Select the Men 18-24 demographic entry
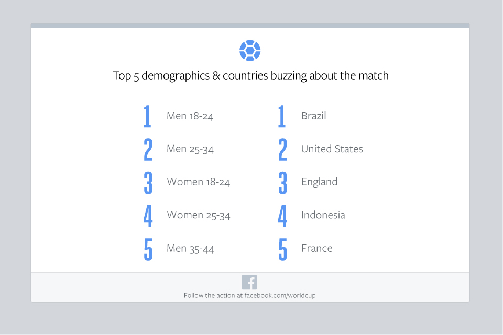503x335 pixels. [x=190, y=116]
